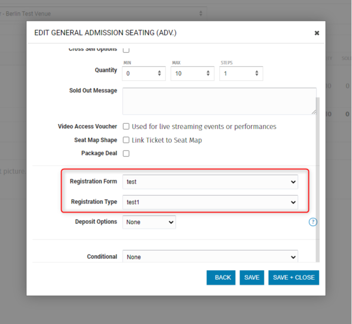Click the help question mark icon
This screenshot has height=324, width=352.
coord(313,222)
